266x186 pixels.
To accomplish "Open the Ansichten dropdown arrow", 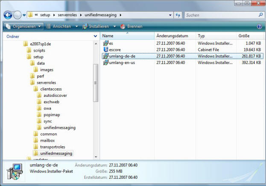I will (x=76, y=26).
